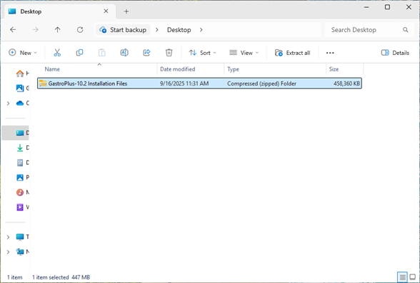Navigate back with the left arrow

coord(13,30)
